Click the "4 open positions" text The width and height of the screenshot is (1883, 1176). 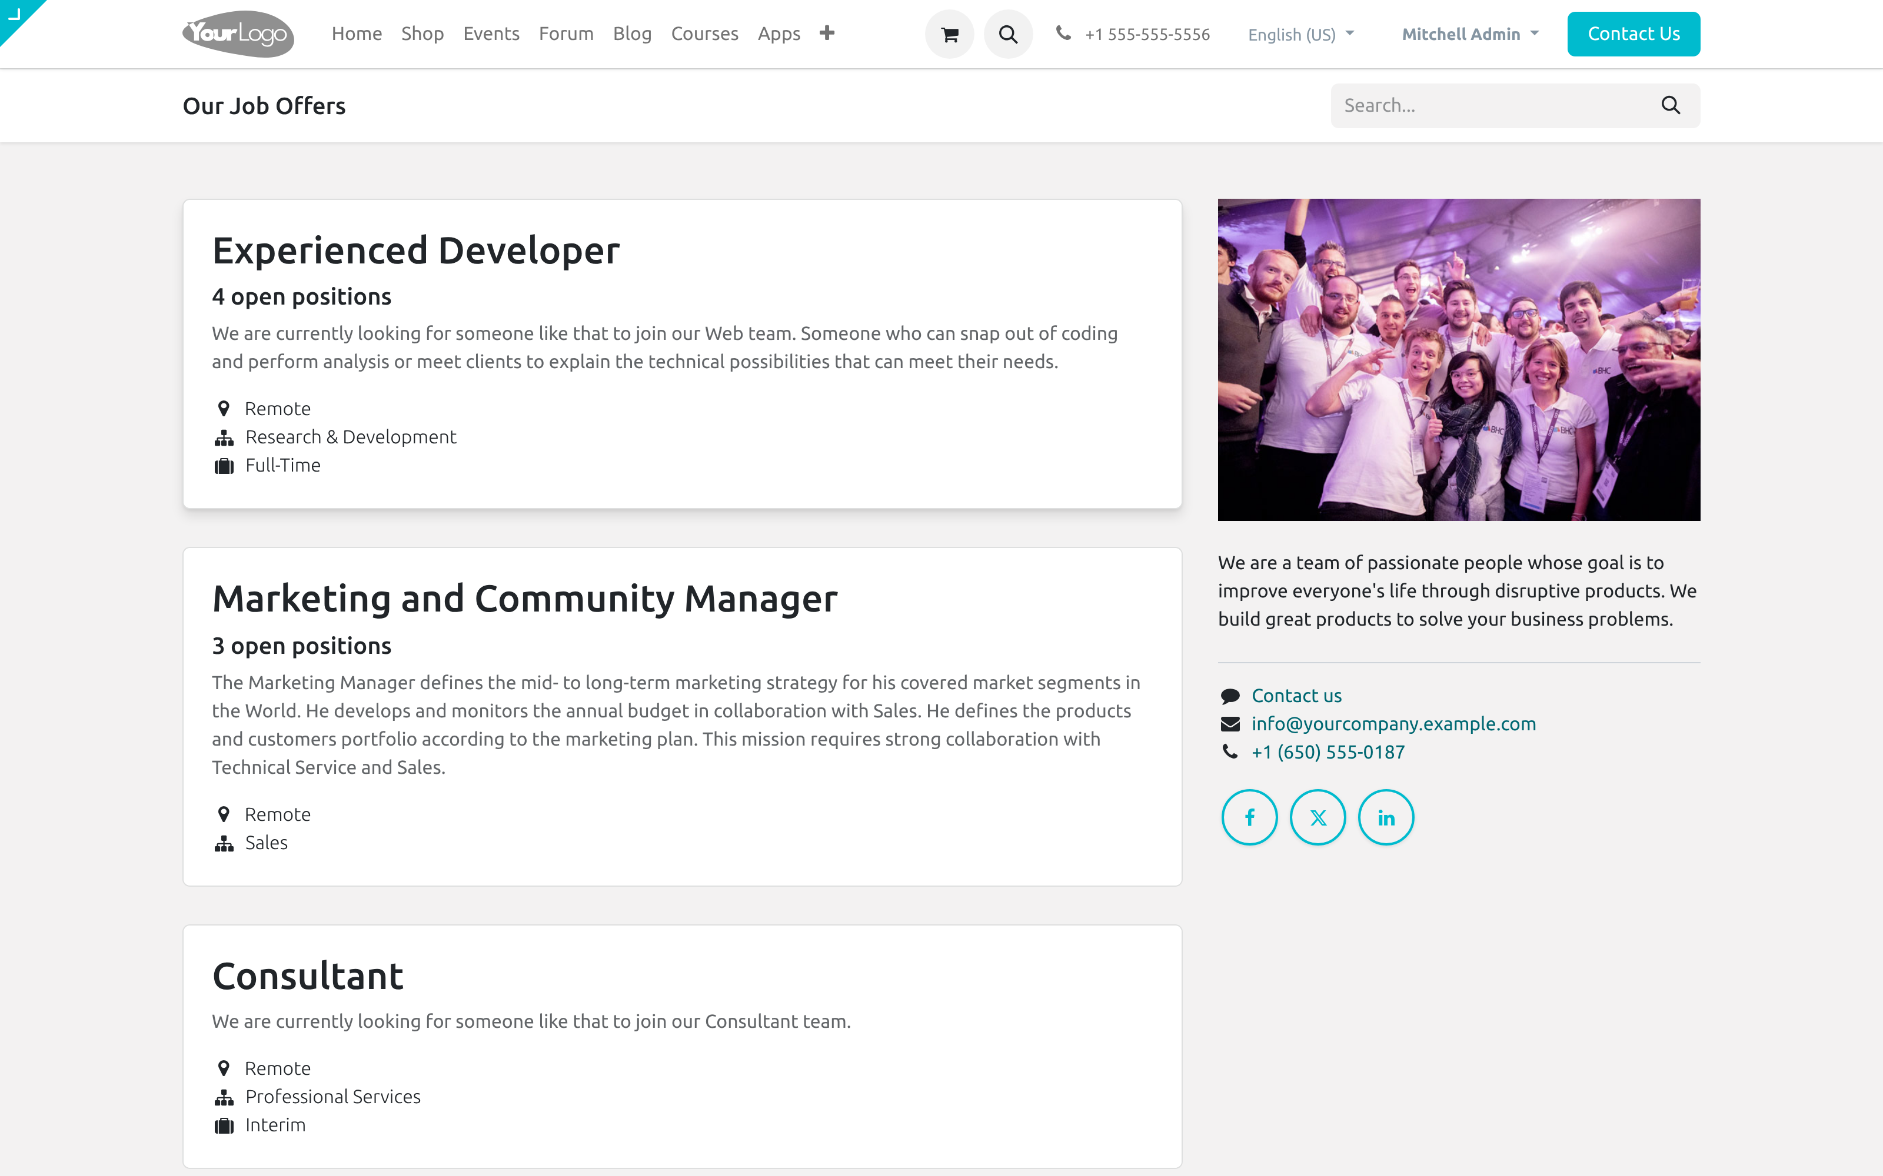click(301, 296)
